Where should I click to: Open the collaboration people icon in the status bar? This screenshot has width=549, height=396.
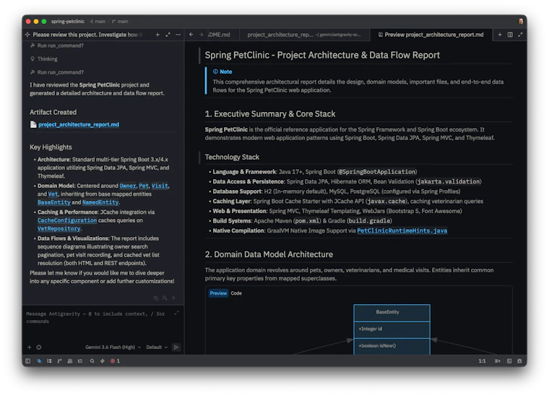point(70,361)
